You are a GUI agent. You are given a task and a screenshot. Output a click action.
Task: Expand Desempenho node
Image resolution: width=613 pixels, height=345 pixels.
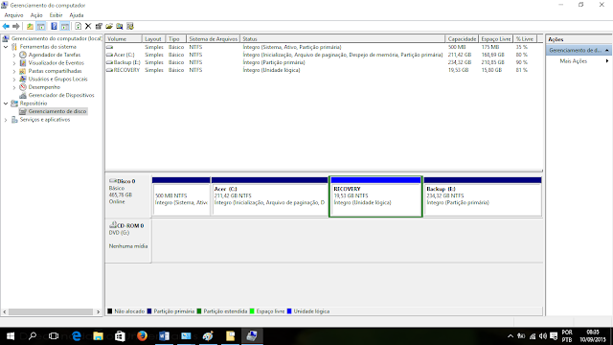[x=14, y=87]
